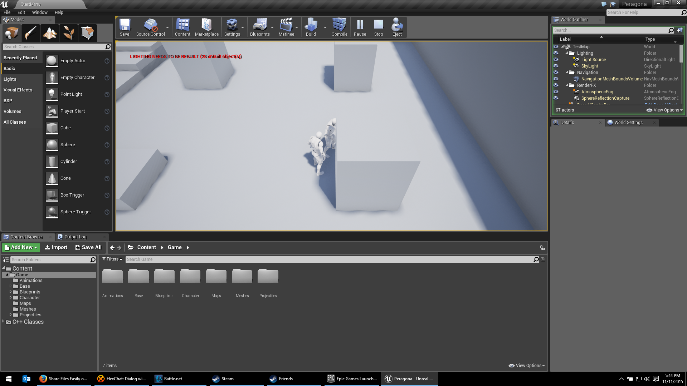Viewport: 687px width, 386px height.
Task: Open the File menu
Action: (x=7, y=12)
